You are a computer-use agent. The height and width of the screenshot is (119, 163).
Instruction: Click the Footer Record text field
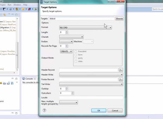(89, 79)
